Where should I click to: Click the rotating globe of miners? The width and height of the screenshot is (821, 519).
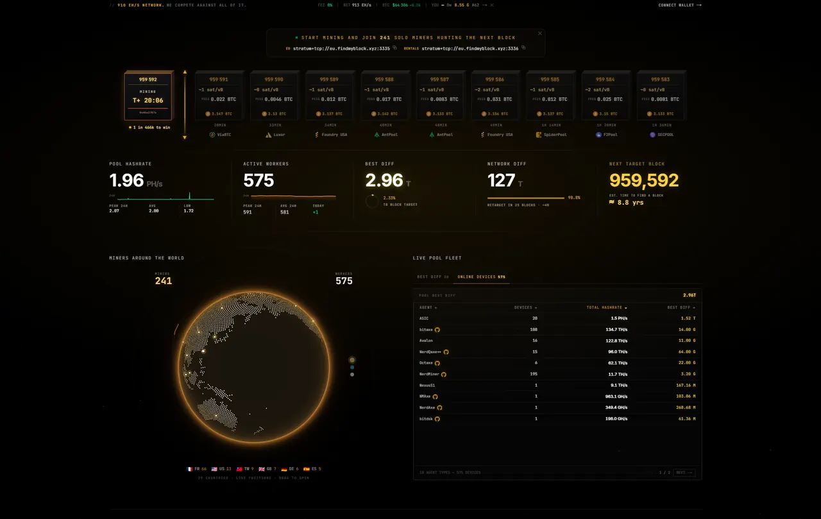254,368
